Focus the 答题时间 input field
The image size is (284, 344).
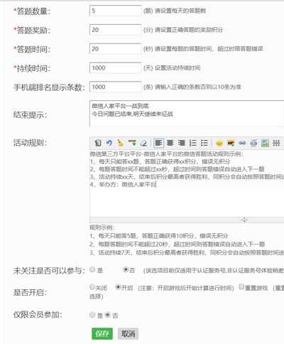116,49
